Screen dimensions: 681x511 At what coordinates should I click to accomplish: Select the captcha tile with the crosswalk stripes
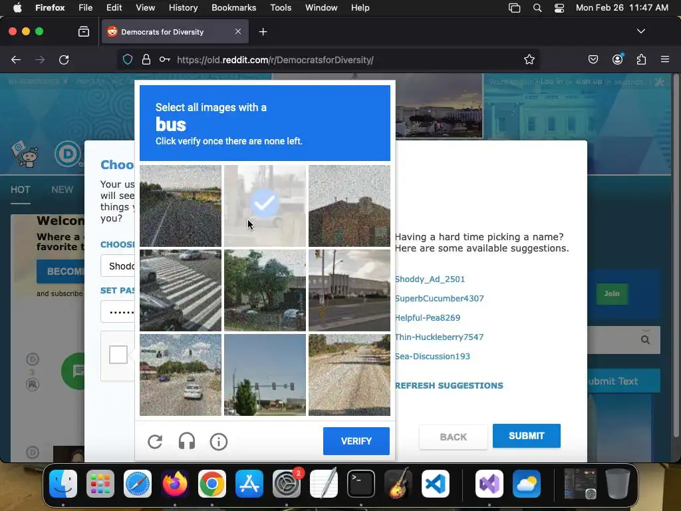click(180, 290)
